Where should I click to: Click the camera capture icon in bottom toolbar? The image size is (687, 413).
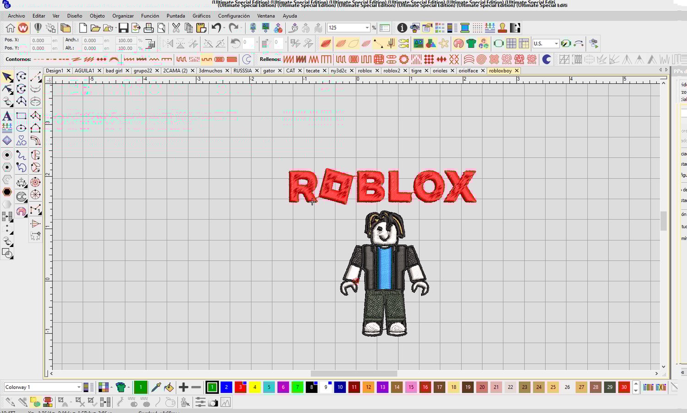(x=213, y=402)
